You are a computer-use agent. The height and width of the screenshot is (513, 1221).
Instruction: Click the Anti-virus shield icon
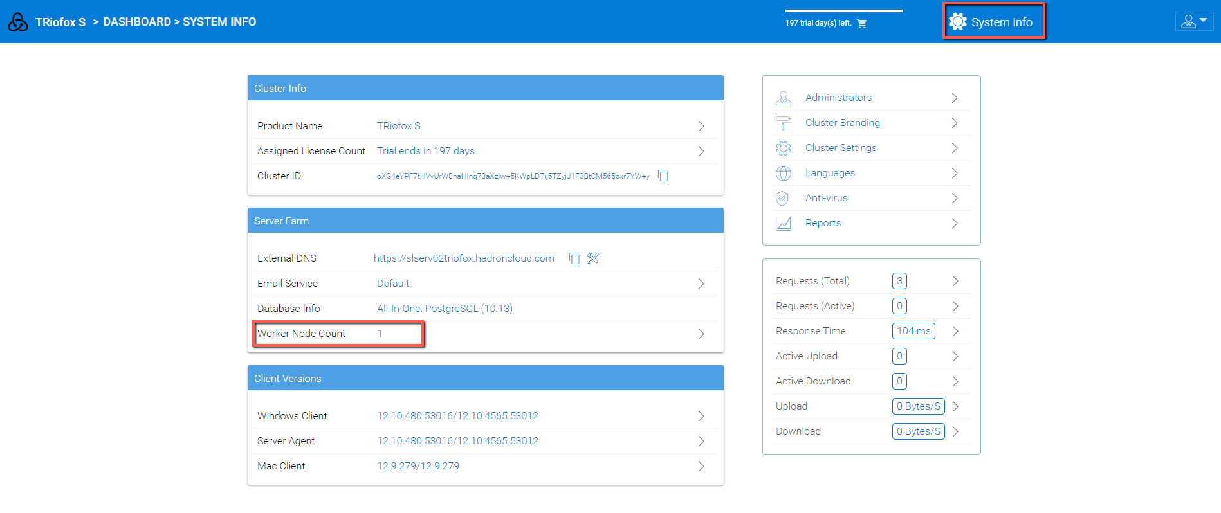(782, 198)
